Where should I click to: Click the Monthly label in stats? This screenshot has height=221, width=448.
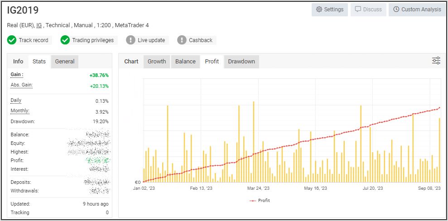point(19,111)
